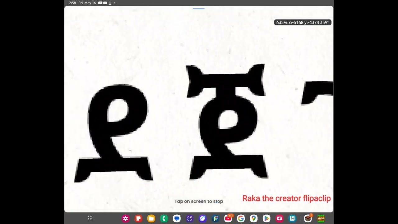Open the red screen recorder camera app
The image size is (398, 224).
click(279, 219)
